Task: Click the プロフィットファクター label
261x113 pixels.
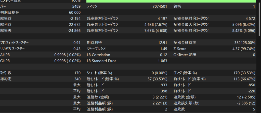Action: tap(15, 43)
